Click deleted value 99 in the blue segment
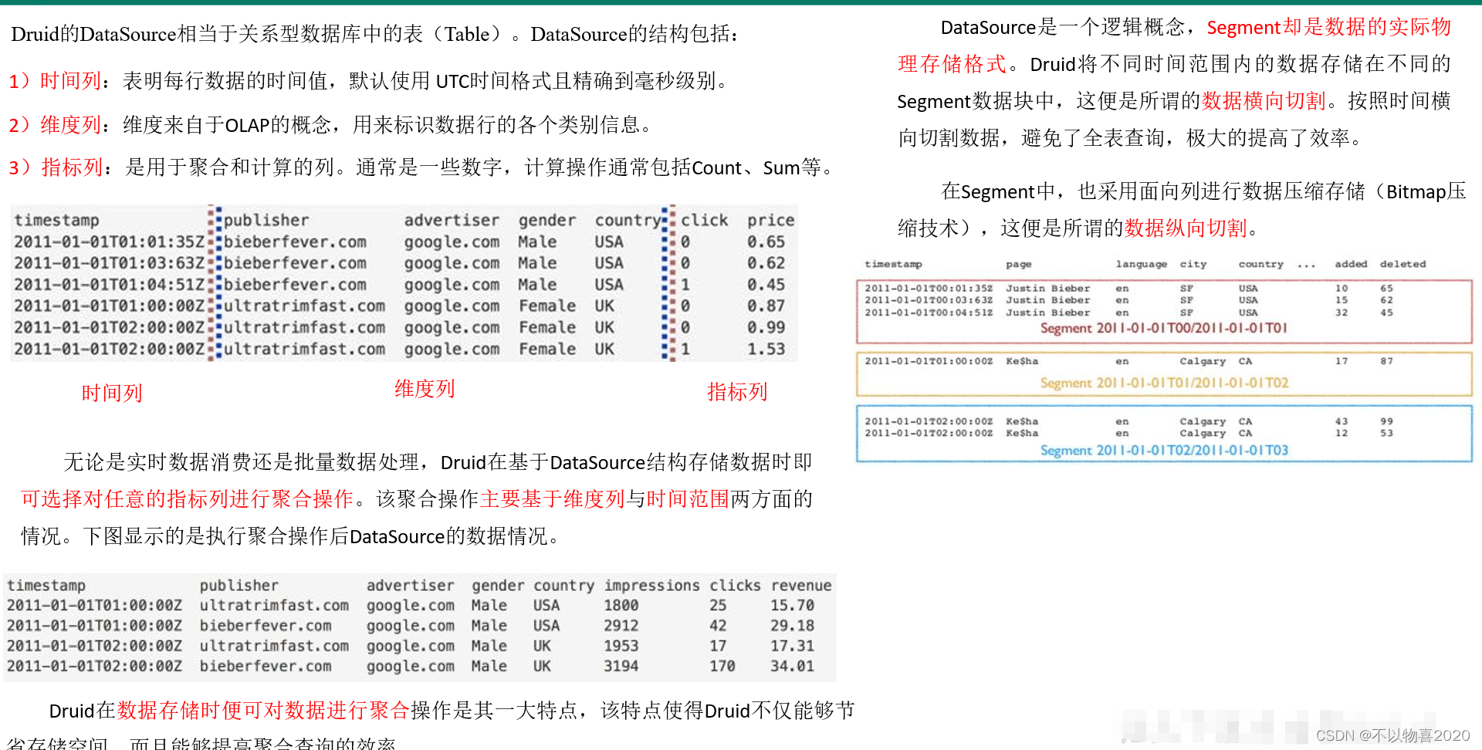 [1386, 421]
